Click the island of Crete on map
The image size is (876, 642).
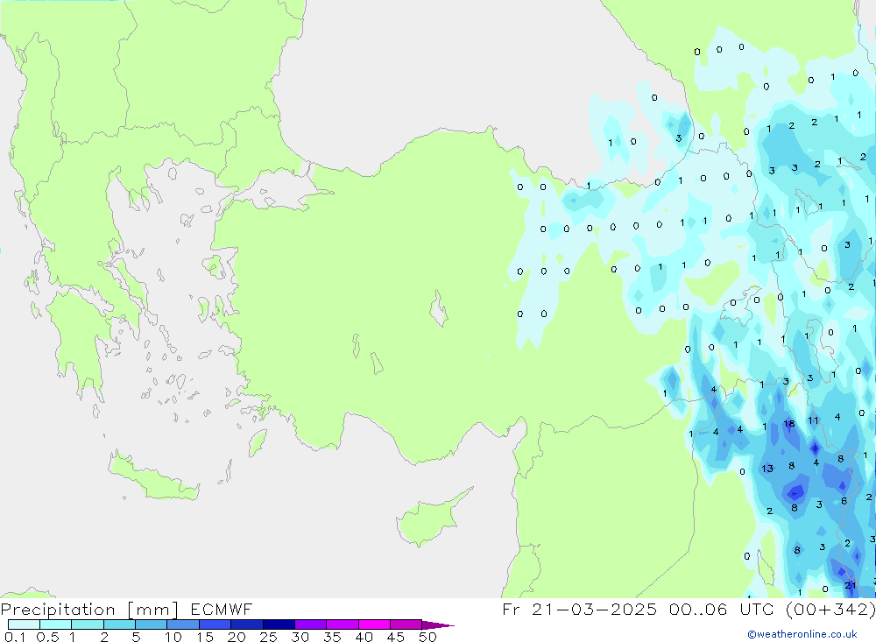click(153, 476)
